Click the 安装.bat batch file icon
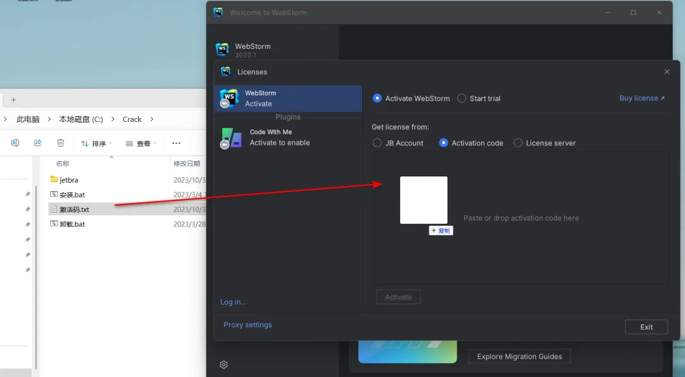This screenshot has height=377, width=685. click(x=54, y=194)
